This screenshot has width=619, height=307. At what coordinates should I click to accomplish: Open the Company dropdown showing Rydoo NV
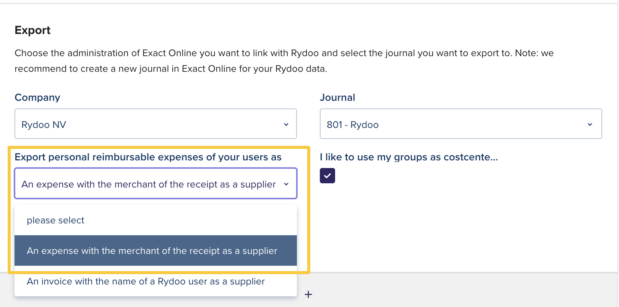tap(156, 124)
